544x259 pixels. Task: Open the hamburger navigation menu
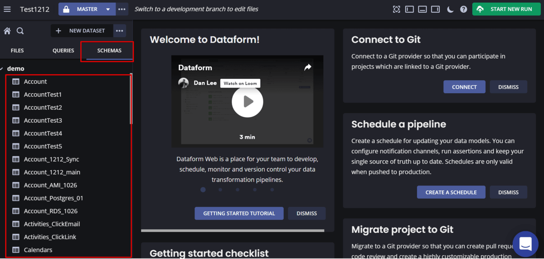tap(7, 9)
